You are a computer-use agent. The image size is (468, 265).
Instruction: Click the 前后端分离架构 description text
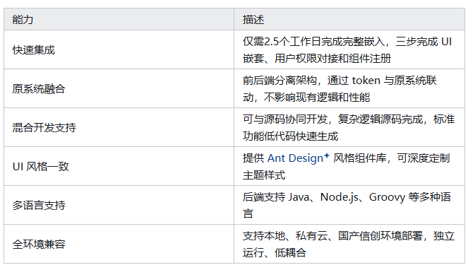coord(340,89)
